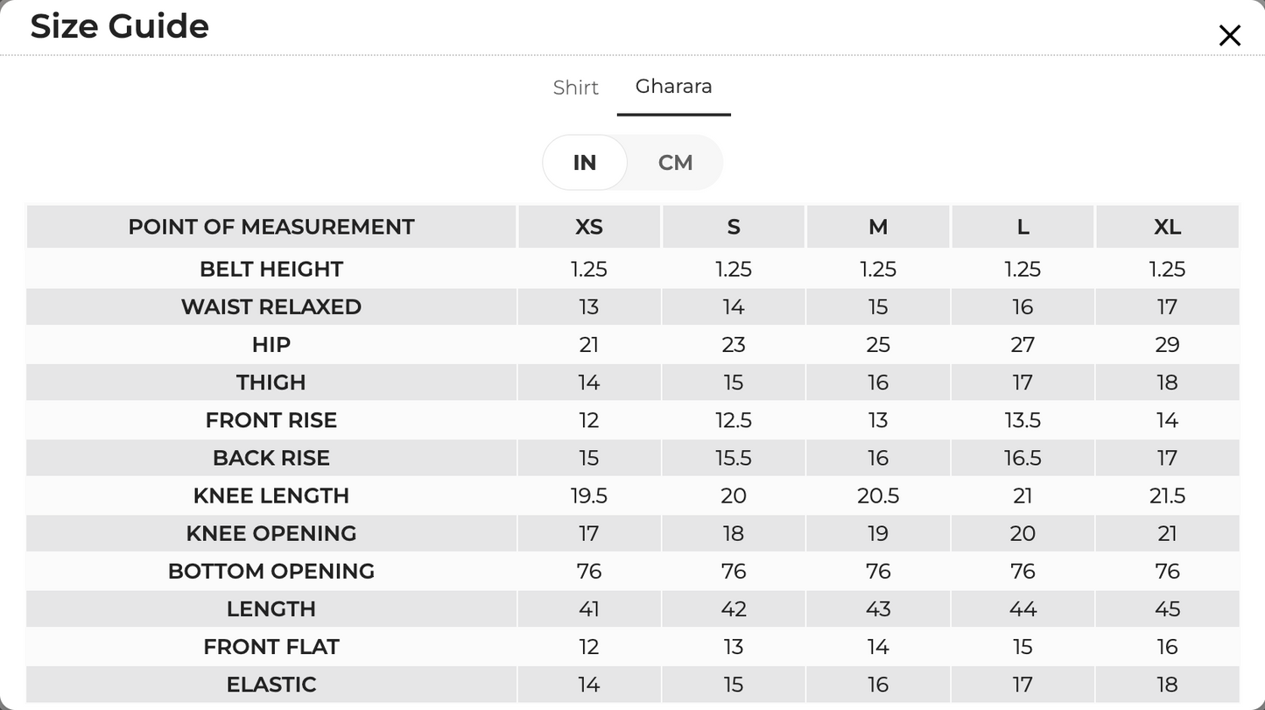Image resolution: width=1265 pixels, height=710 pixels.
Task: Click the S column header
Action: [734, 227]
